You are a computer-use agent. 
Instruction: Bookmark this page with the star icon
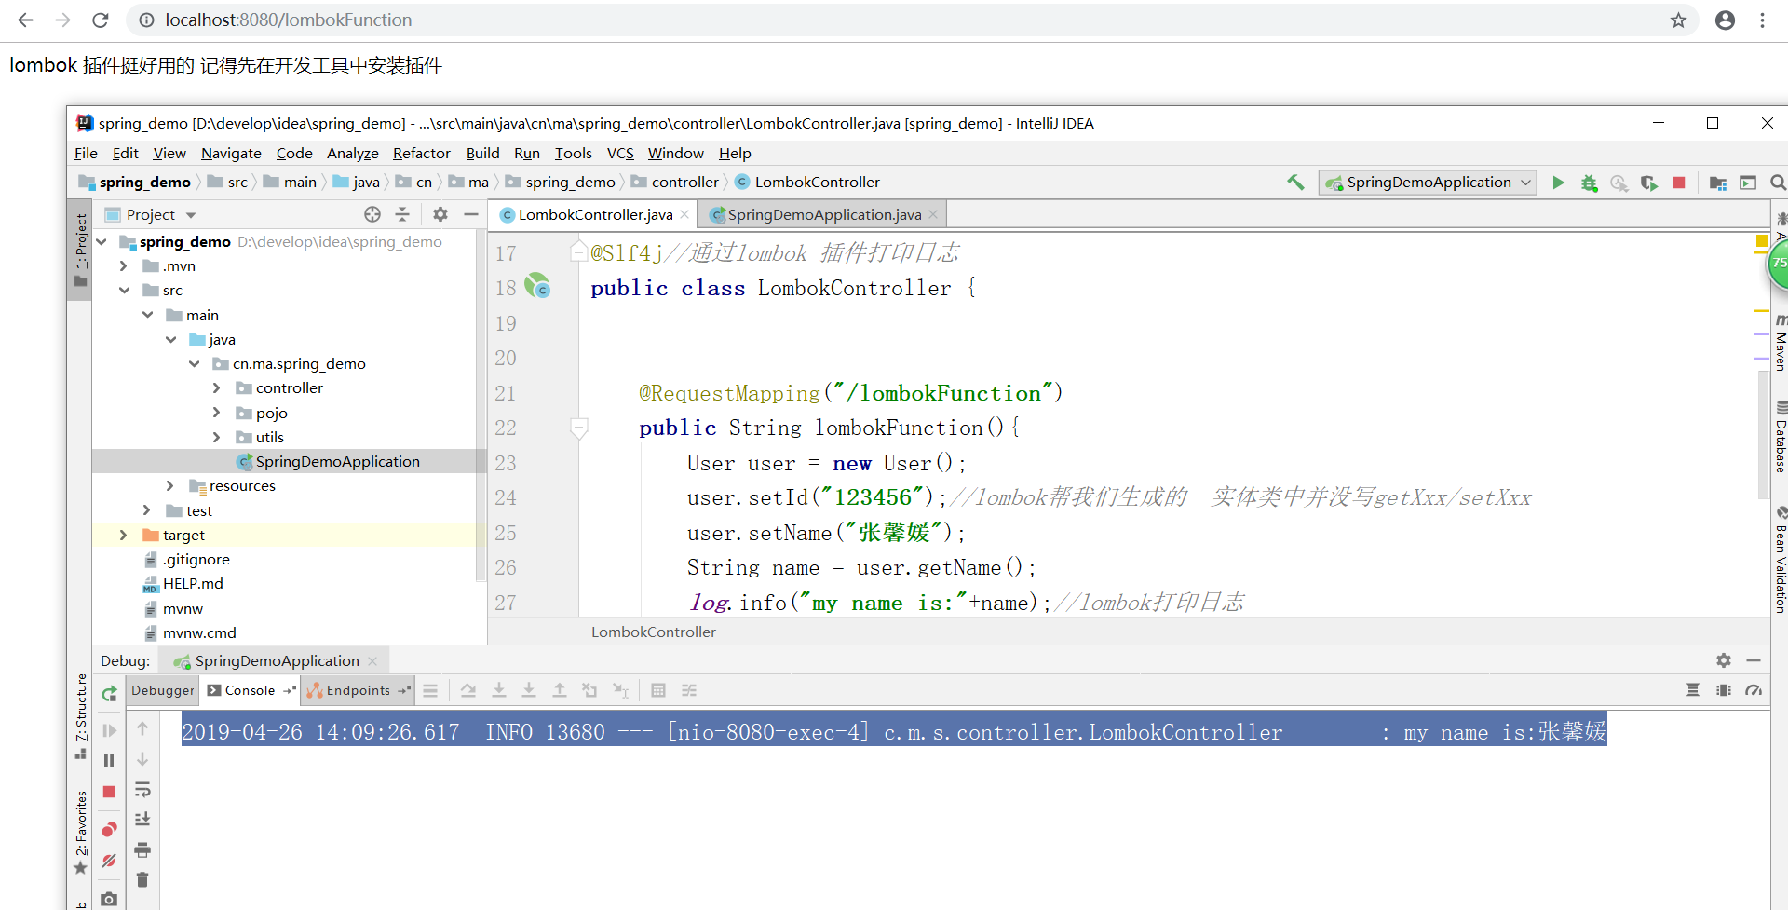(1678, 20)
